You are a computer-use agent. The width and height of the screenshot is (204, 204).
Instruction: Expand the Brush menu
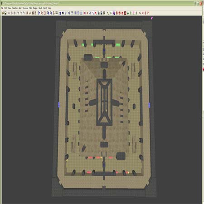click(40, 8)
